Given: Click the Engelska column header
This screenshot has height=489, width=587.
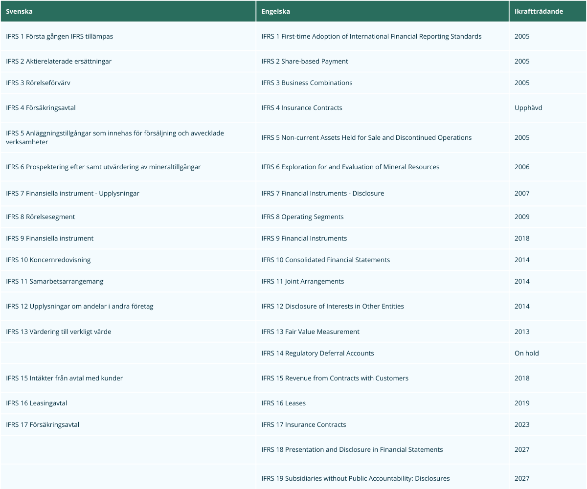Looking at the screenshot, I should pos(276,11).
